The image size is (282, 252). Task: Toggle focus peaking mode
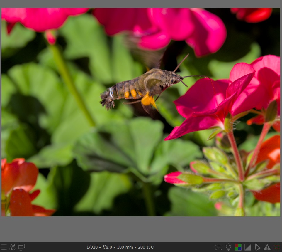click(219, 247)
